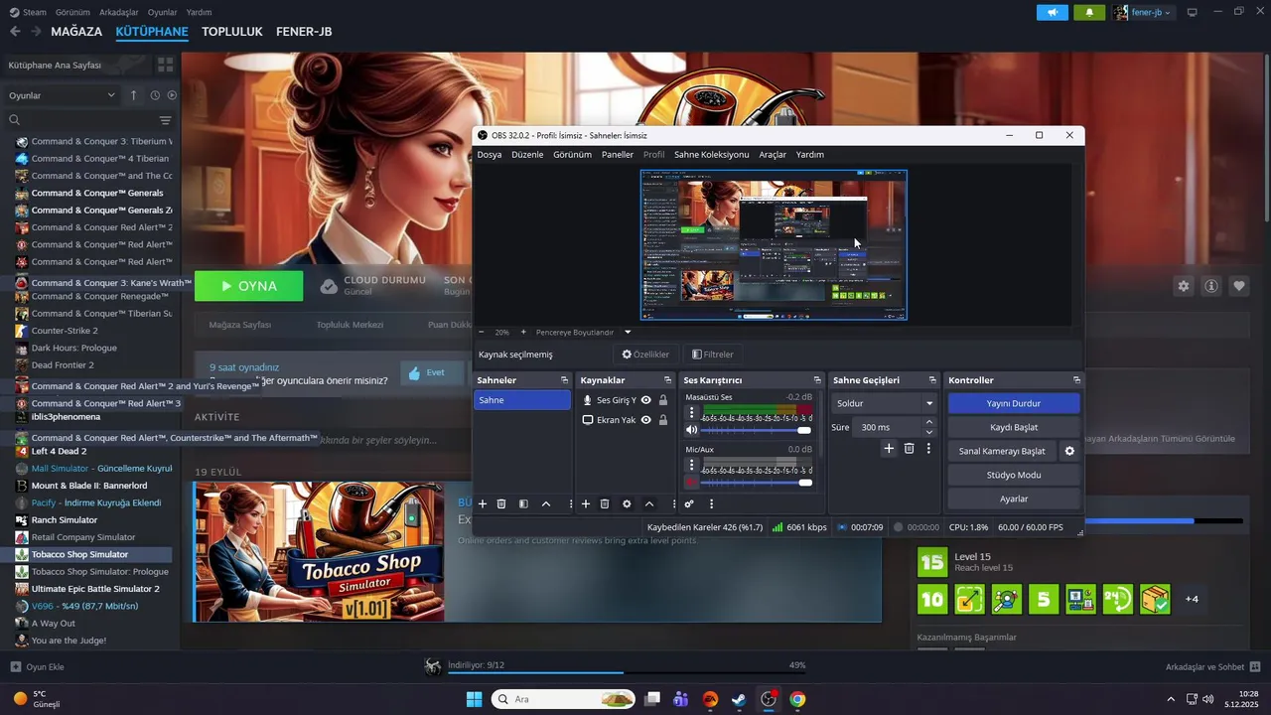Open OBS Ayarlar settings button

(x=1014, y=499)
